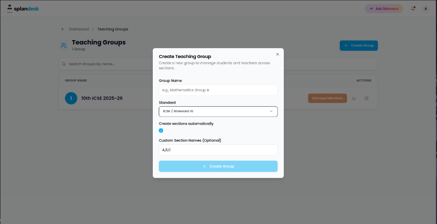Click the back arrow in breadcrumb
Viewport: 437px width, 224px height.
pyautogui.click(x=63, y=29)
